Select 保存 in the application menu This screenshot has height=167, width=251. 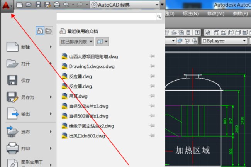(30, 80)
